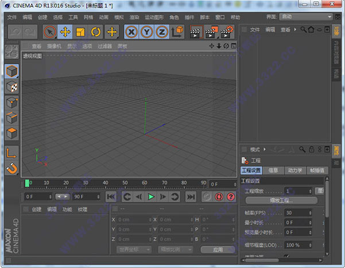Click viewport zoom arrow icon

pos(219,46)
